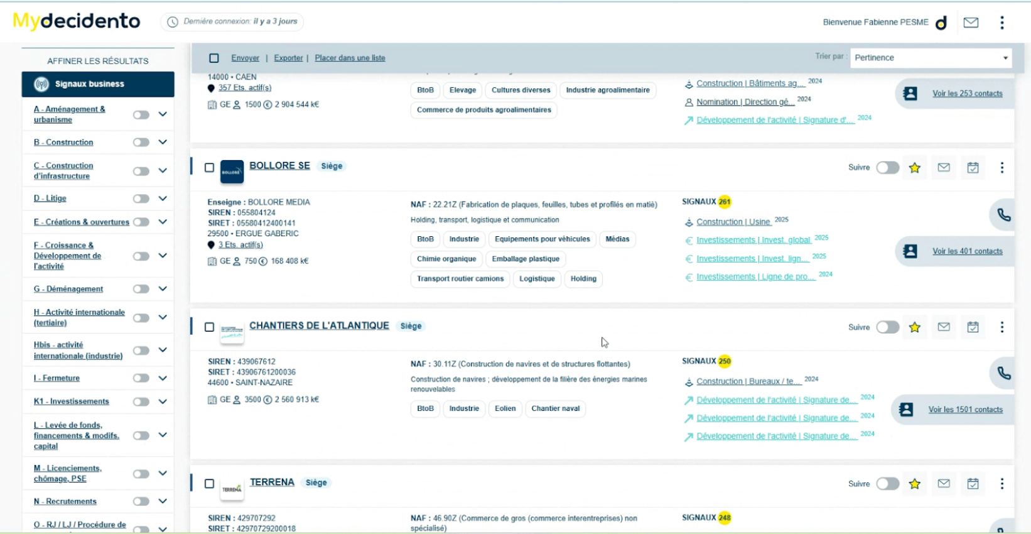Image resolution: width=1031 pixels, height=534 pixels.
Task: Open the Trier par Pertinence dropdown
Action: coord(931,58)
